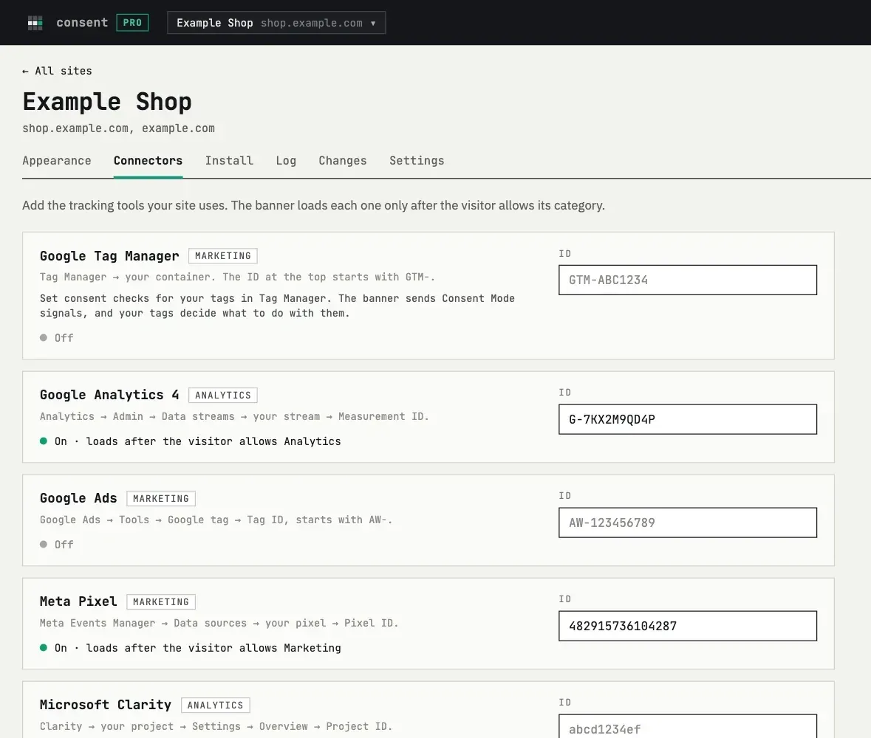The height and width of the screenshot is (738, 871).
Task: Switch to the Appearance tab
Action: click(x=57, y=160)
